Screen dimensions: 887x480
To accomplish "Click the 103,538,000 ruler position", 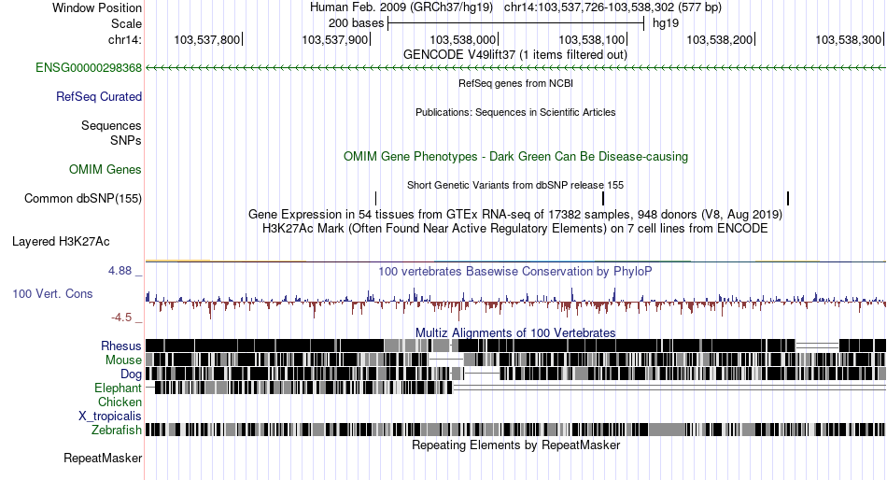I will tap(463, 39).
